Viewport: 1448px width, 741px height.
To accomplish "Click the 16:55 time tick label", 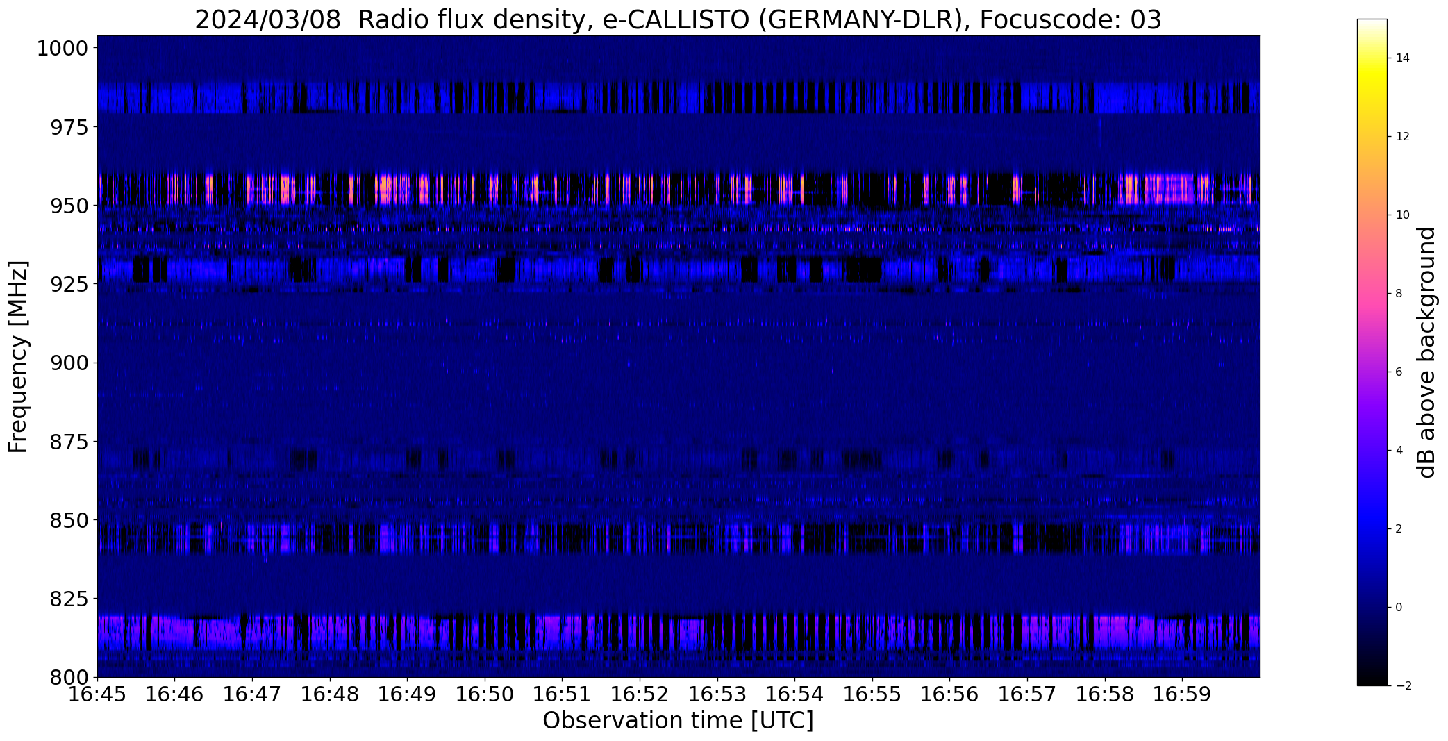I will point(872,694).
